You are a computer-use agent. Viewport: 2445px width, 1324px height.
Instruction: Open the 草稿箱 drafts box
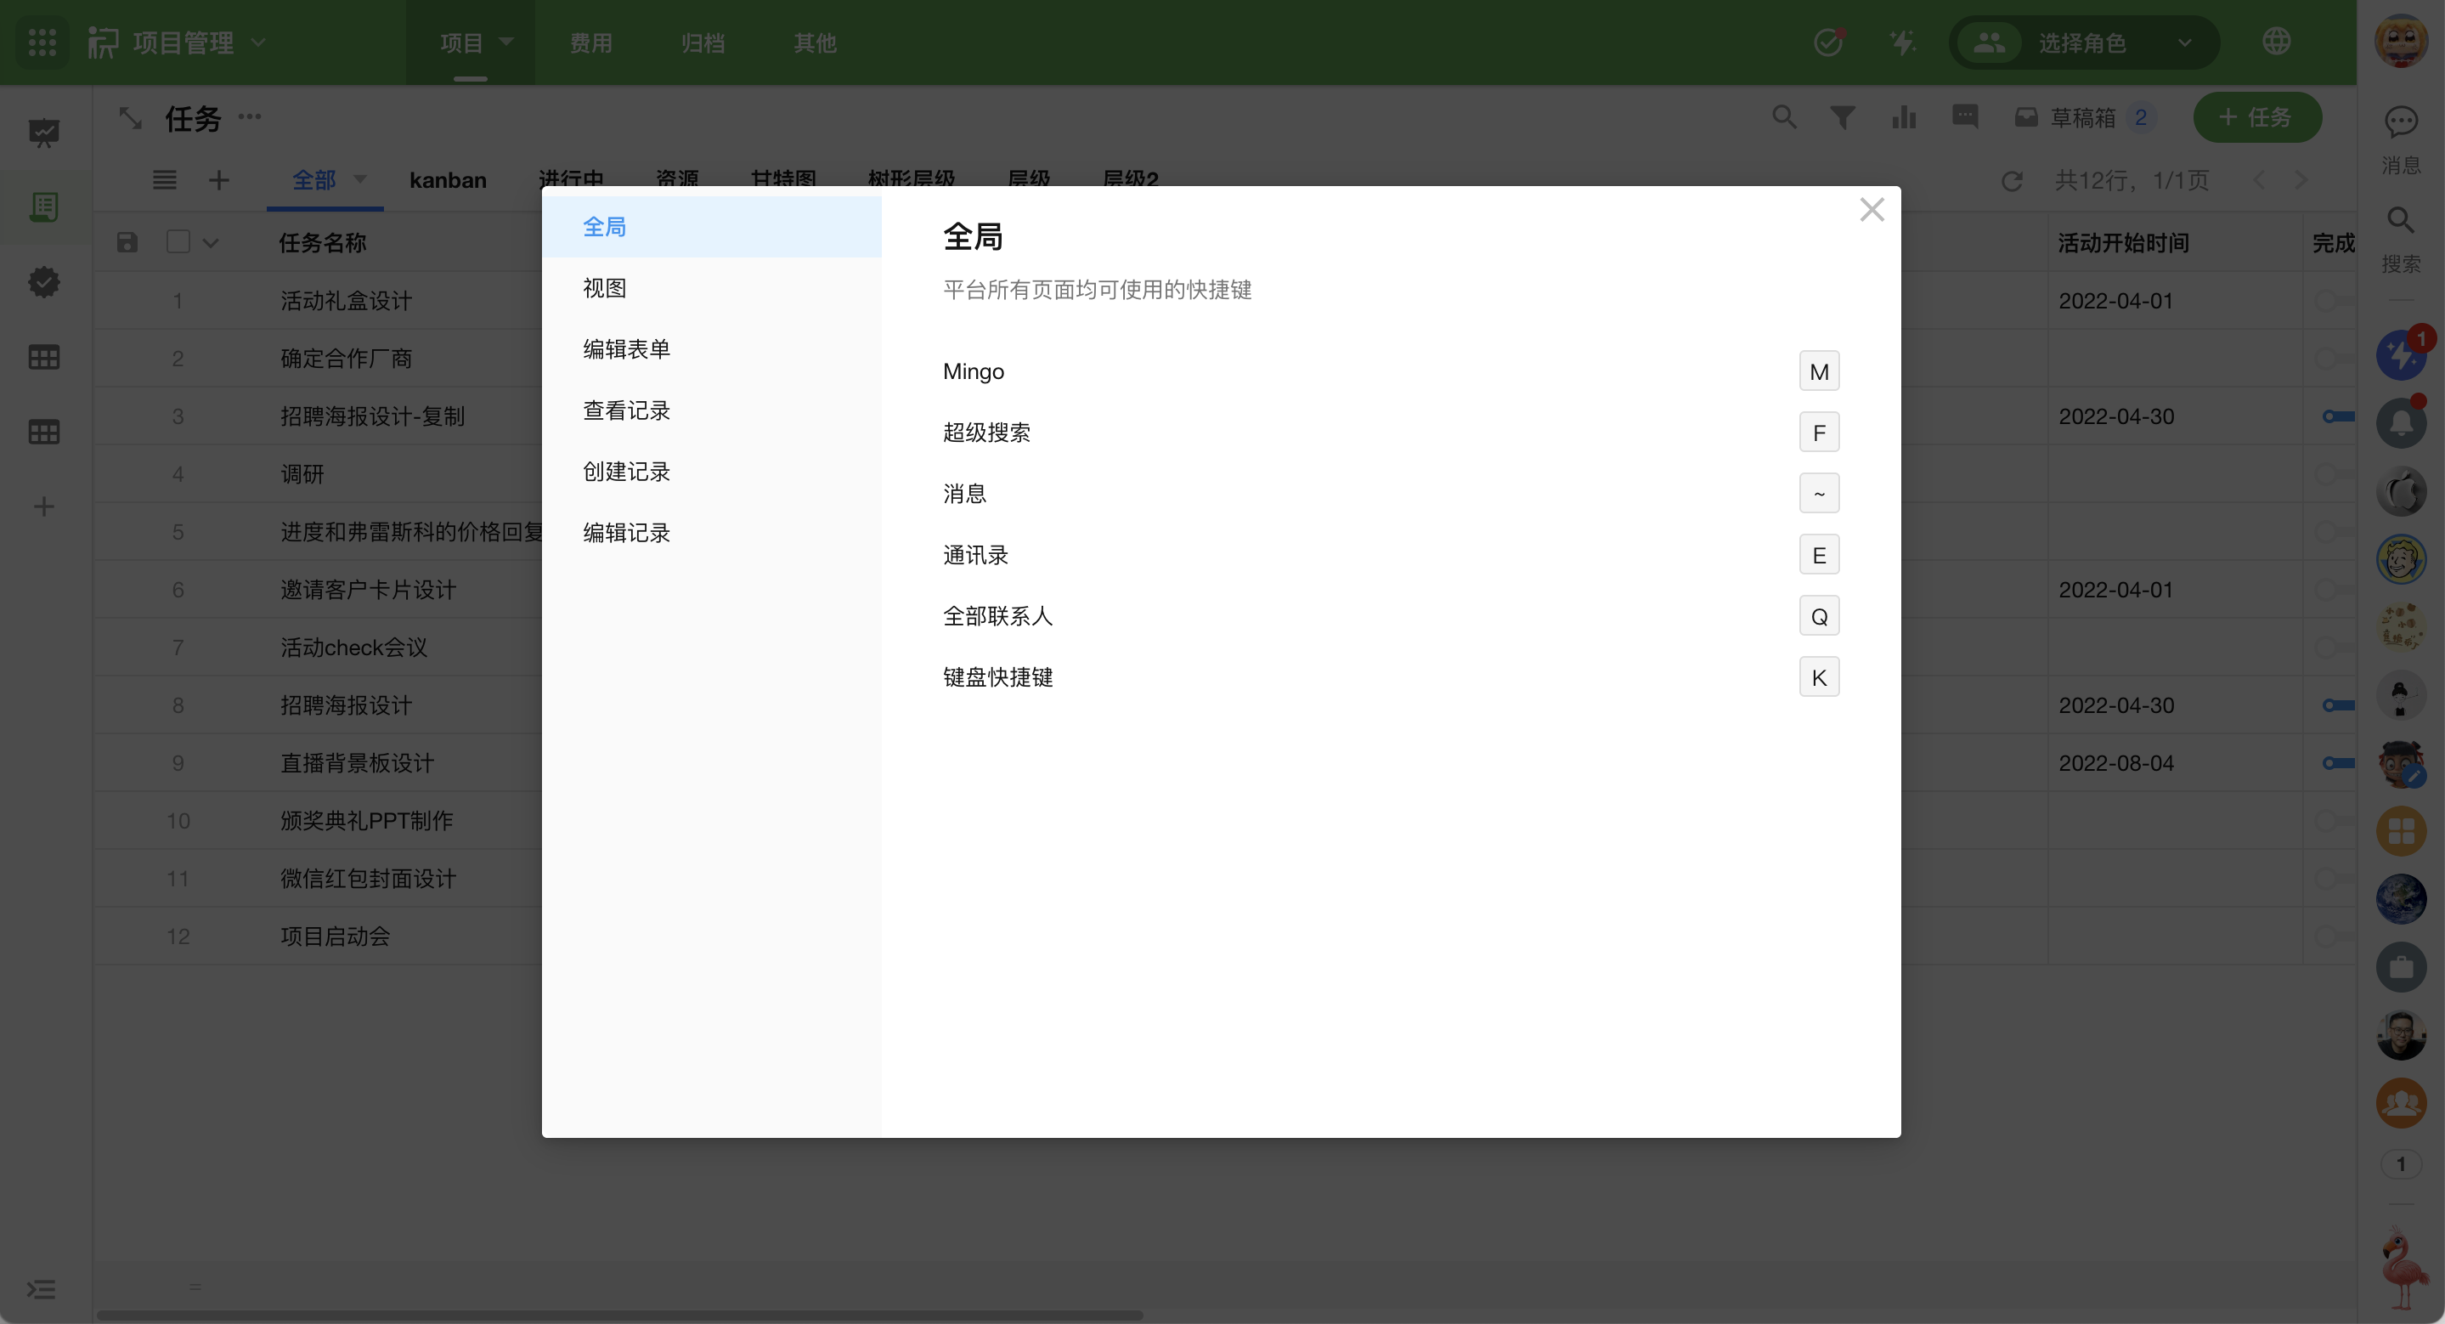pos(2082,117)
